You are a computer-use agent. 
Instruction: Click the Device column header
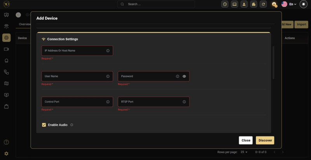pos(22,38)
